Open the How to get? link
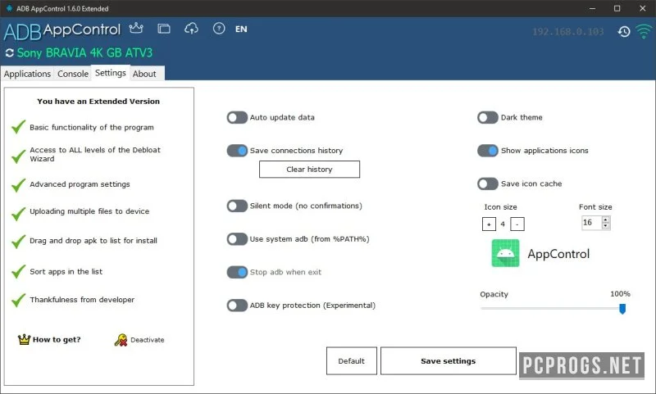Image resolution: width=656 pixels, height=394 pixels. (57, 340)
